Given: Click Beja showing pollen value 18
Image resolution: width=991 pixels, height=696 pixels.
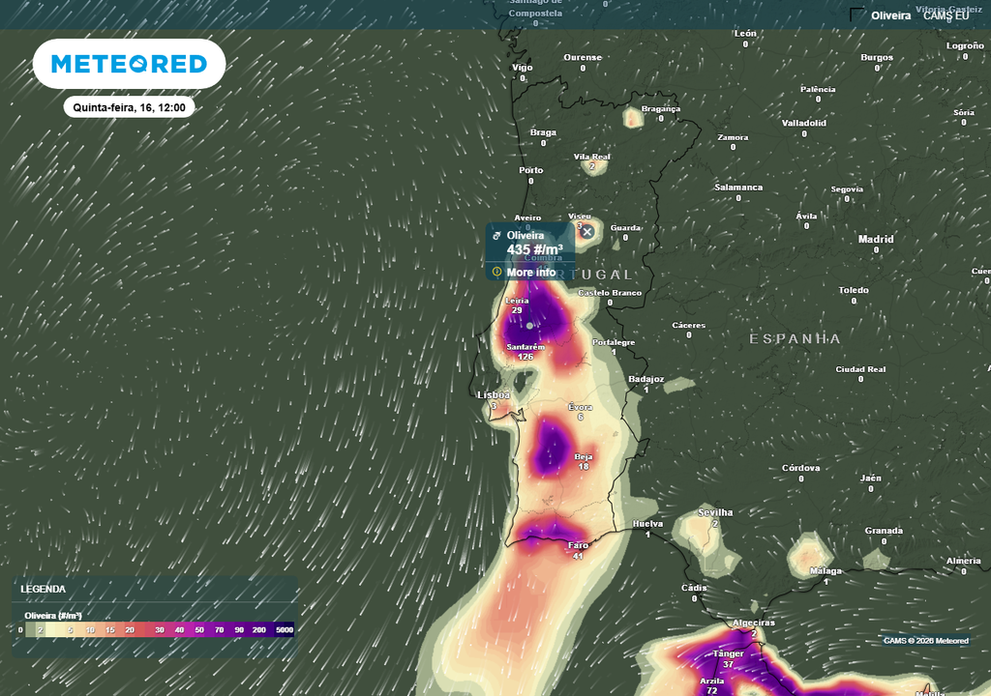Looking at the screenshot, I should point(582,458).
